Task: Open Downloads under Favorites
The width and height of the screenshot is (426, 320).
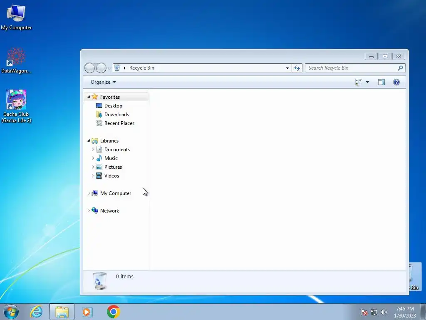Action: click(116, 115)
